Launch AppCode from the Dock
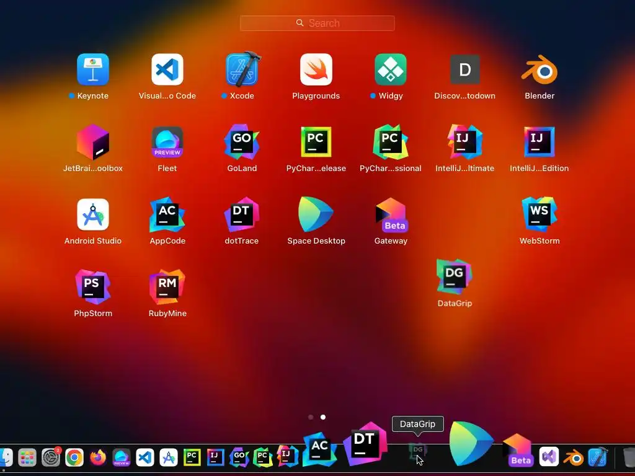Viewport: 635px width, 476px height. 319,449
